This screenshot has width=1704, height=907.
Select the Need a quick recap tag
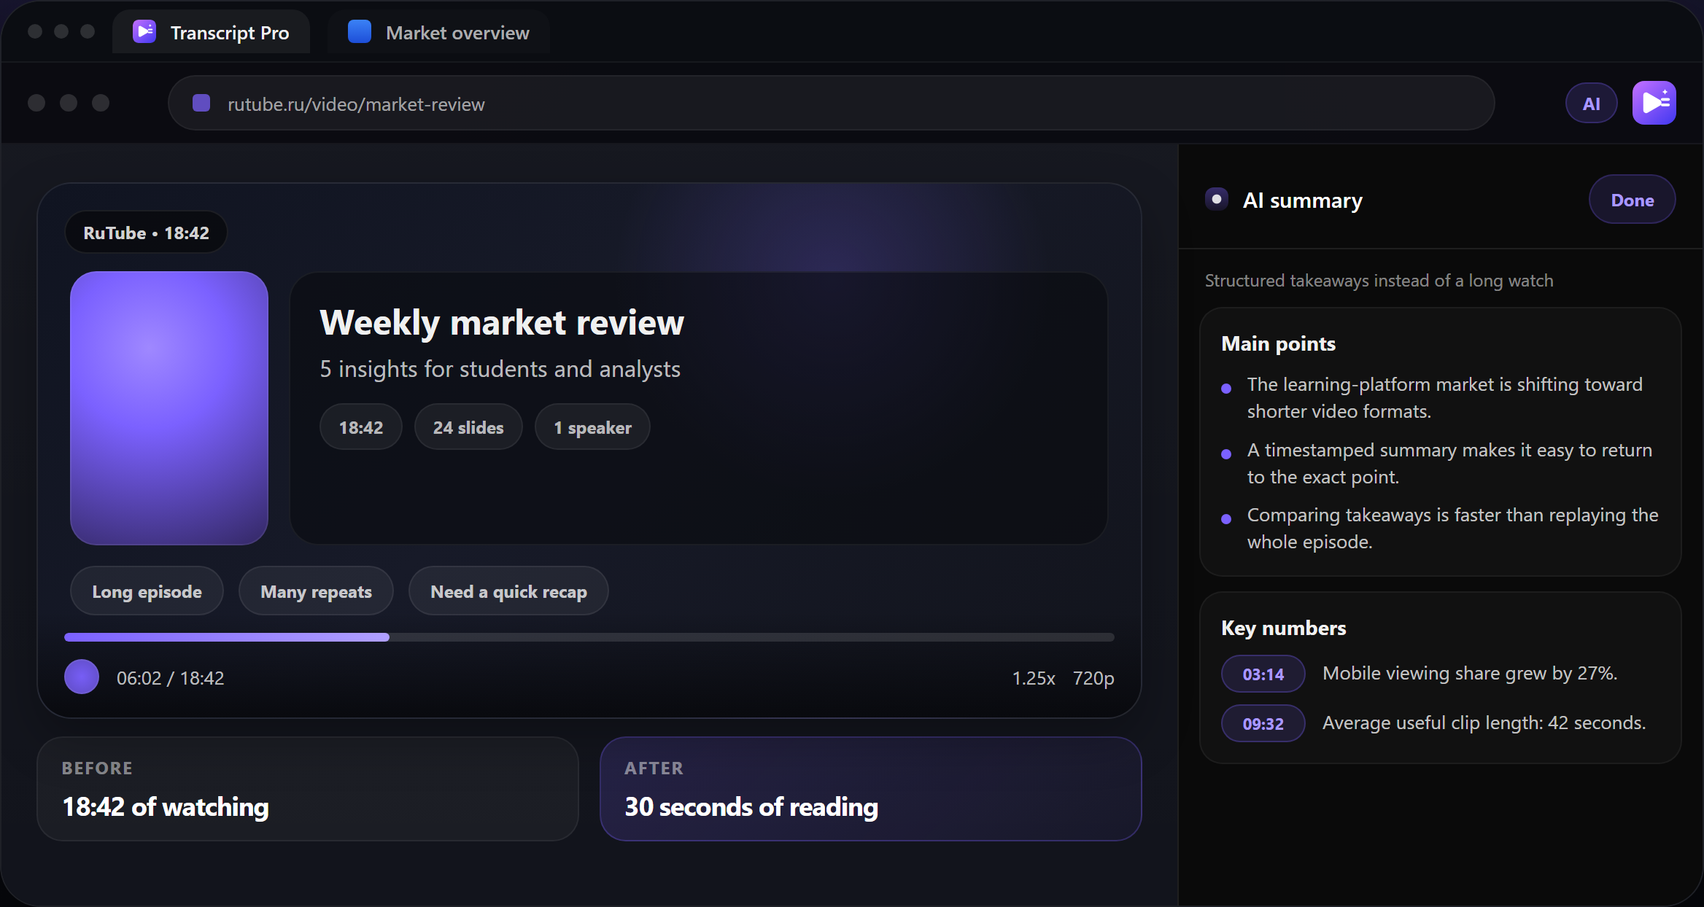click(508, 591)
